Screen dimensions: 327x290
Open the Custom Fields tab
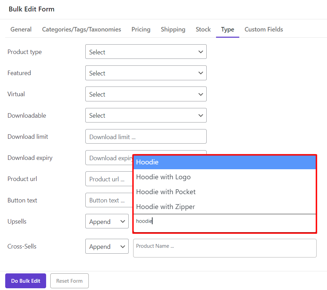[264, 29]
